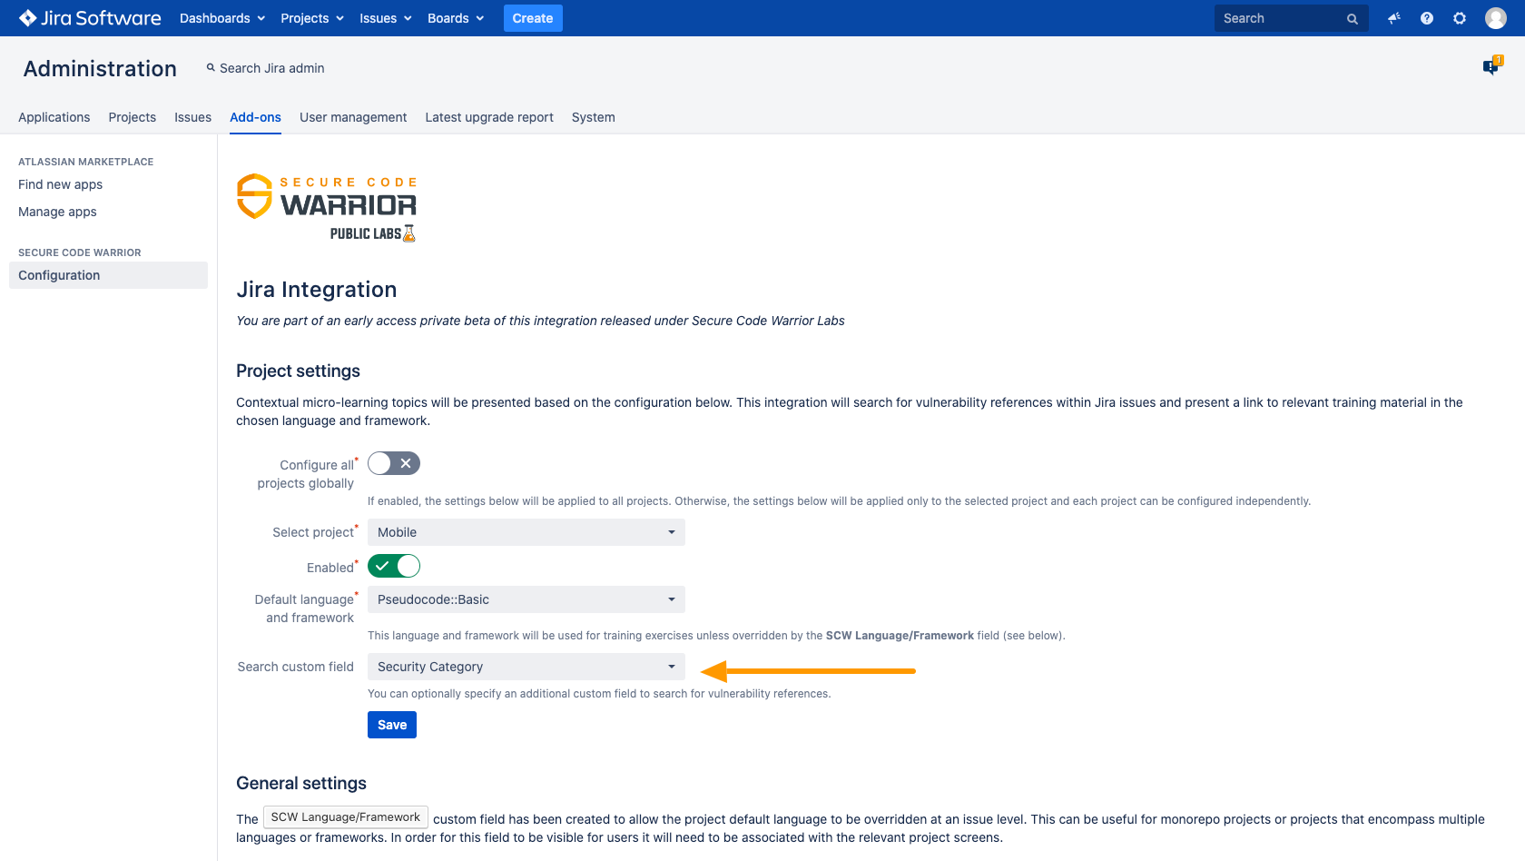Toggle the Enabled switch off
Viewport: 1525px width, 861px height.
point(394,566)
